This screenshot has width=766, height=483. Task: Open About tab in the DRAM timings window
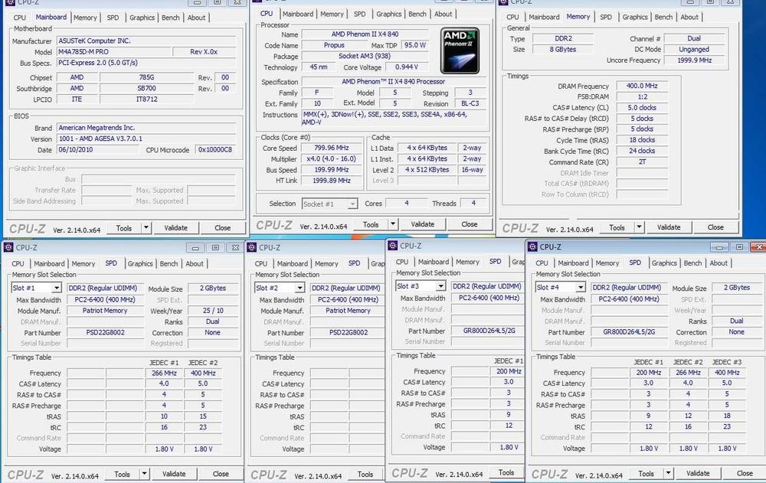[689, 17]
